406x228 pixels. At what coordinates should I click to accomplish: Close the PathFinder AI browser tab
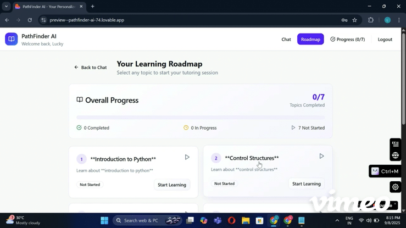81,7
